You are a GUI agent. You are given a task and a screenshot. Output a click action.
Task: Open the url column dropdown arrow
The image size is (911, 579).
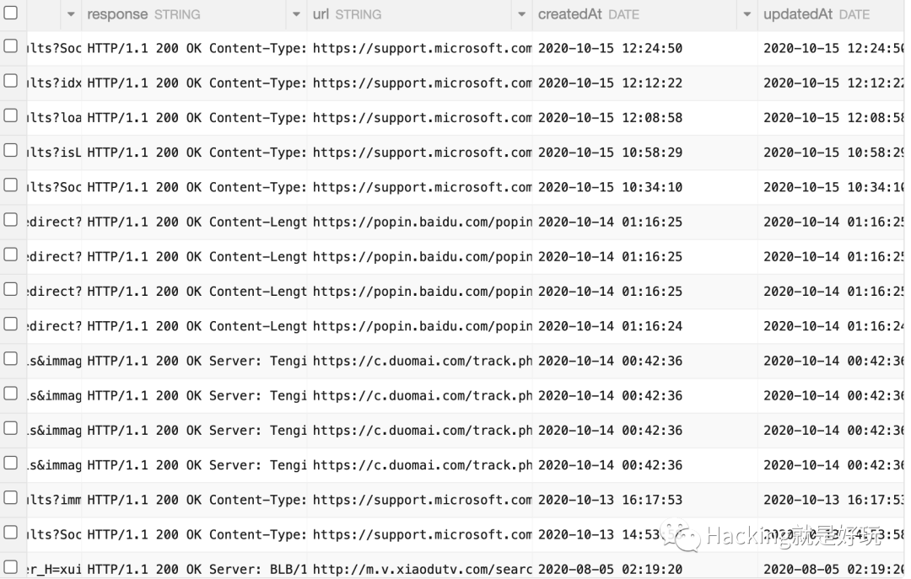pyautogui.click(x=522, y=14)
